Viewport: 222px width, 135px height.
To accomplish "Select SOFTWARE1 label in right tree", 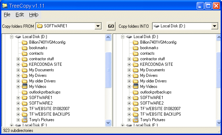I will (x=152, y=98).
